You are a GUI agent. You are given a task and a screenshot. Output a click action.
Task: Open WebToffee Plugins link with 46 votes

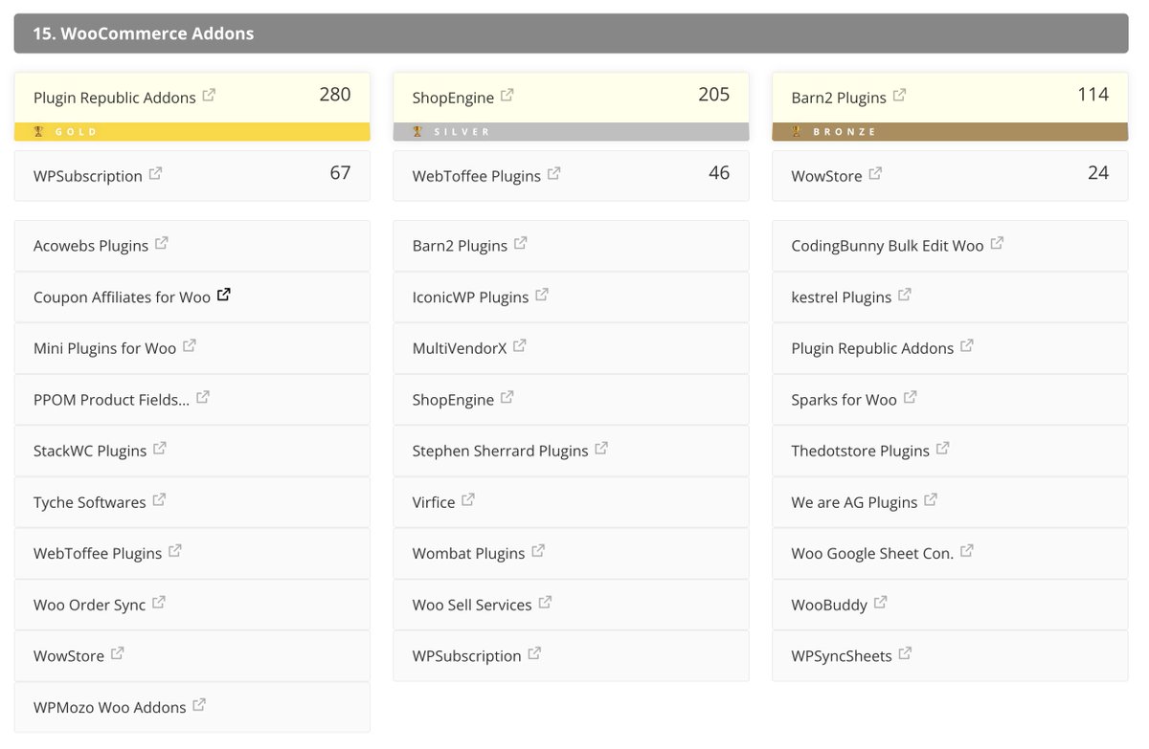coord(477,176)
